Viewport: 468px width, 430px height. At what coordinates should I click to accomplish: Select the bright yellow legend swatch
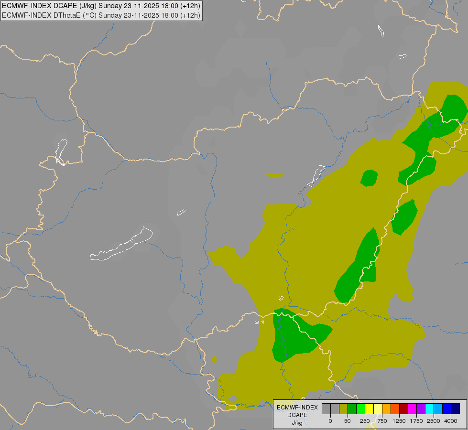pyautogui.click(x=369, y=408)
